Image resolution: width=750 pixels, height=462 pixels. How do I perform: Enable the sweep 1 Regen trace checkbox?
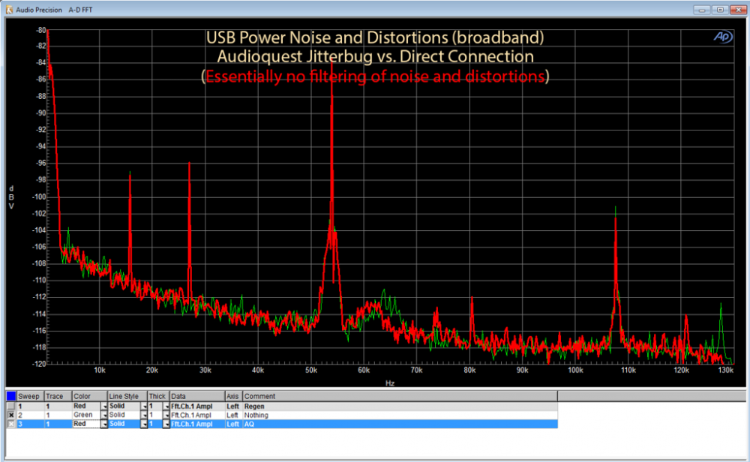(x=11, y=406)
